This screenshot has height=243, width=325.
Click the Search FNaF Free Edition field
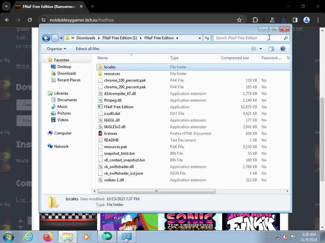[251, 38]
